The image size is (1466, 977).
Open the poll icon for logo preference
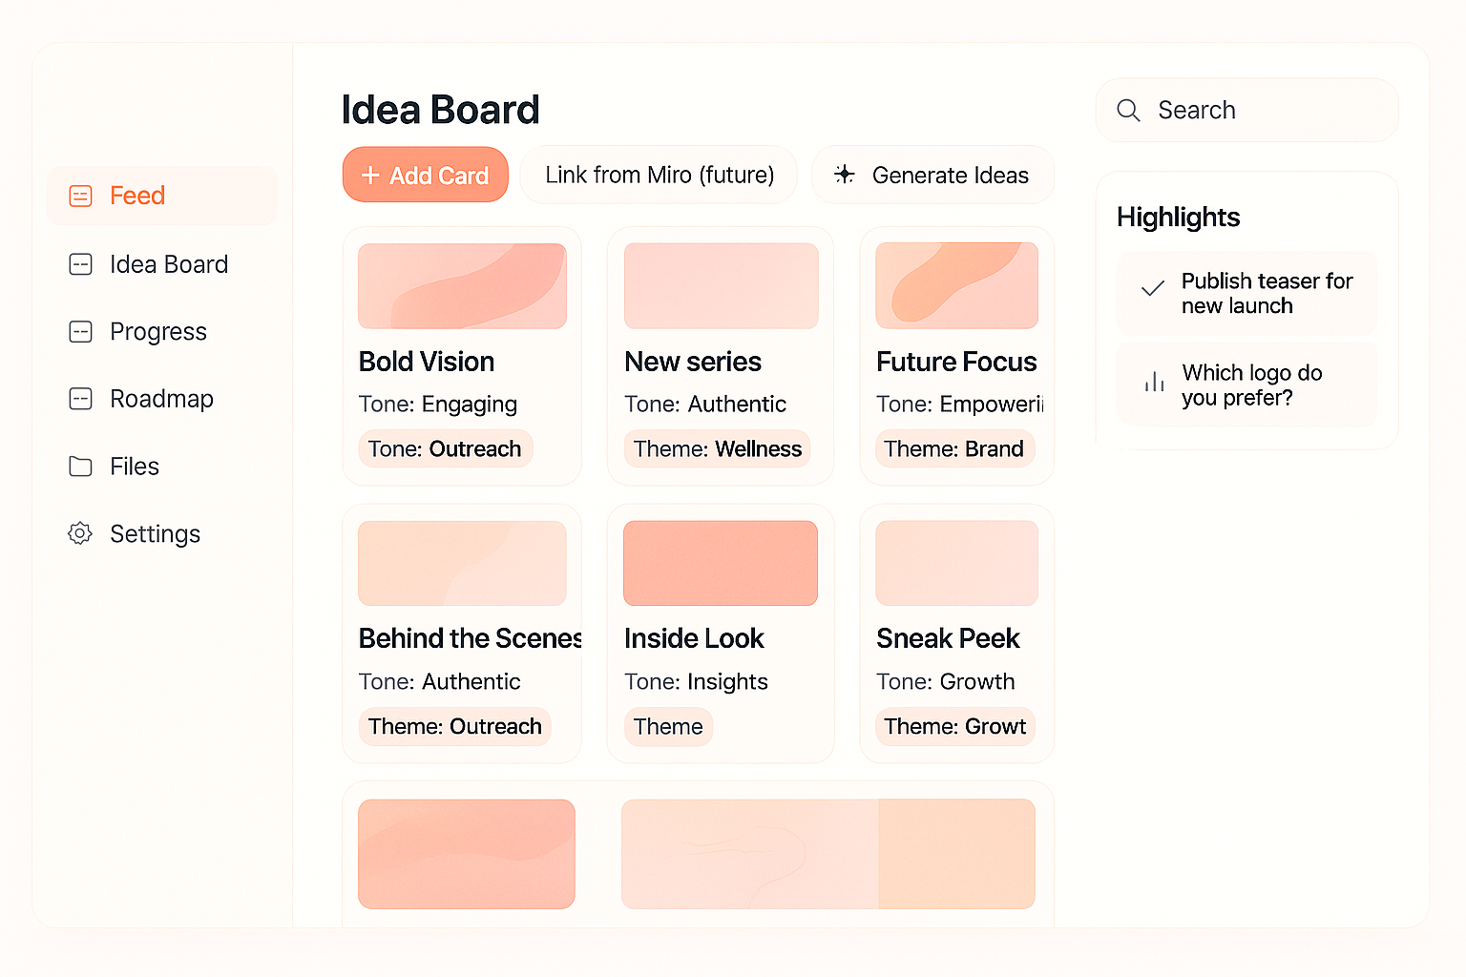(x=1154, y=383)
